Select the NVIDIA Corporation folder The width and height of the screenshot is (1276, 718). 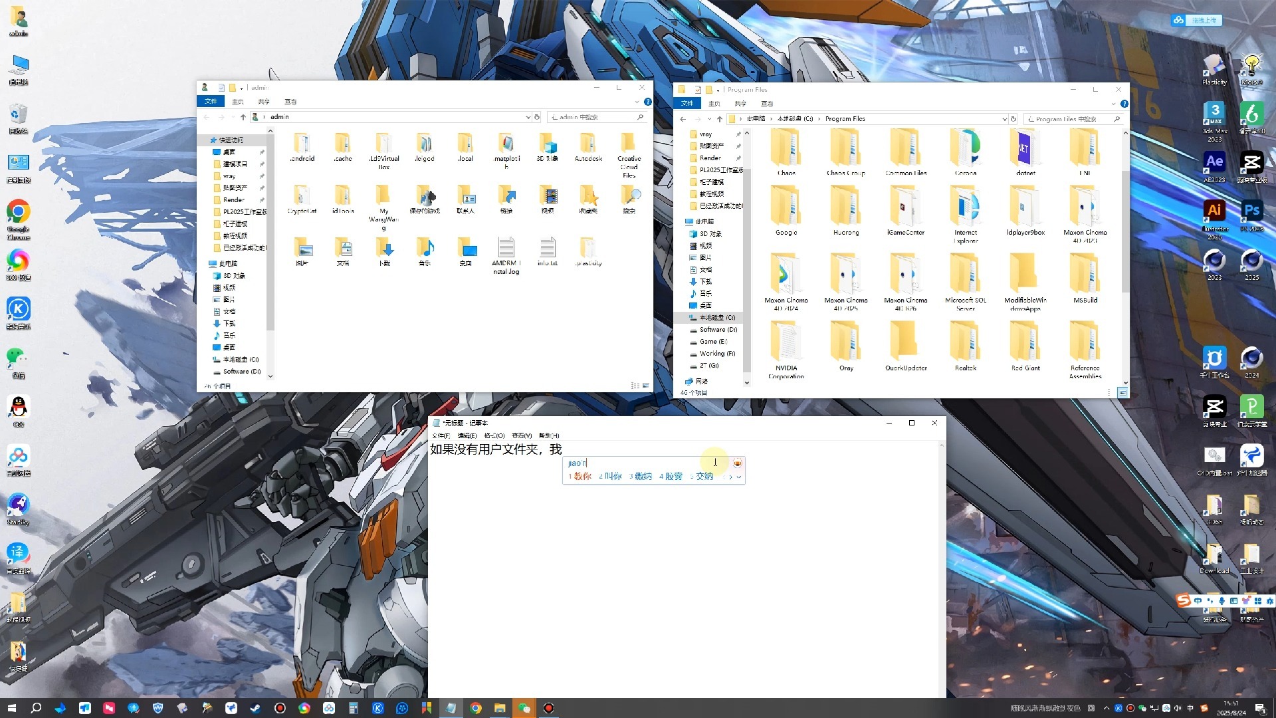coord(786,350)
